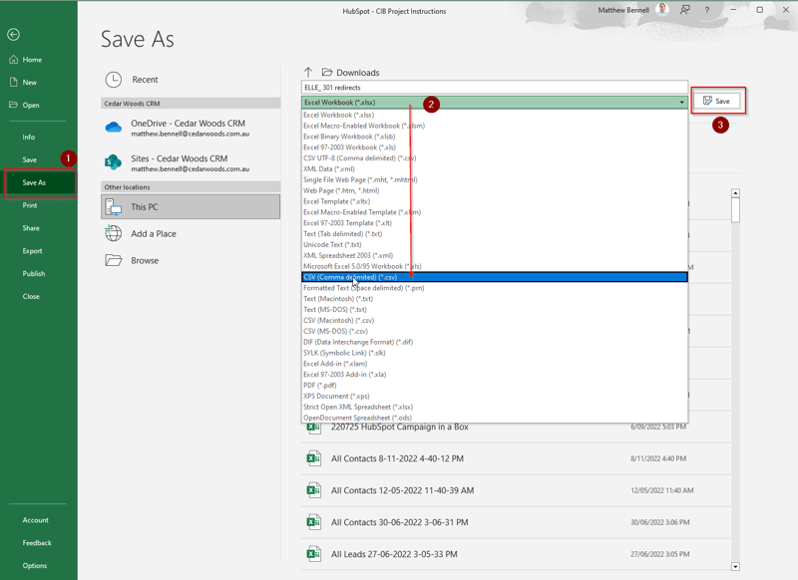
Task: Open All Leads 27-06-2022 3-05-33 PM file
Action: (516, 554)
